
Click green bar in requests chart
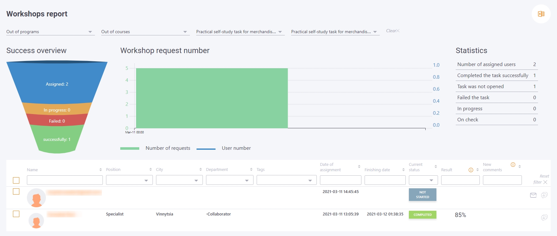[212, 98]
